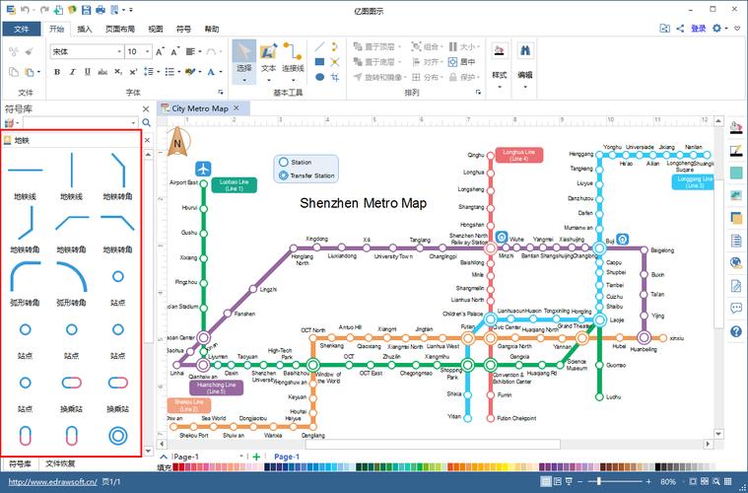Switch to the 视图 ribbon tab
Viewport: 748px width, 493px height.
click(156, 30)
